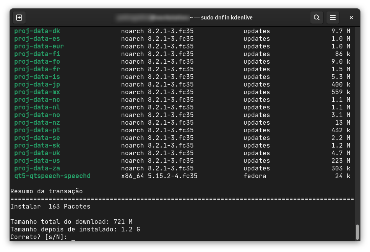Click the proj-data-dk package name
The image size is (370, 252).
tap(37, 31)
